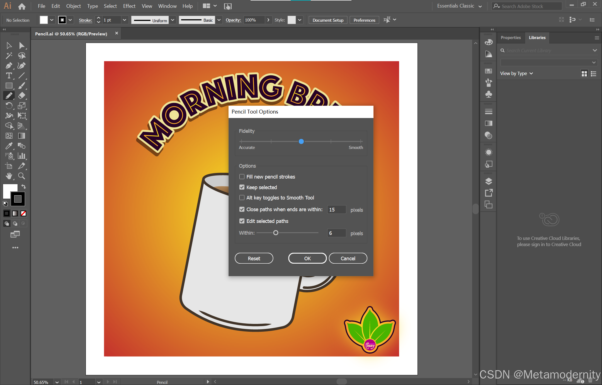Select the Eyedropper tool
Viewport: 602px width, 385px height.
coord(9,146)
